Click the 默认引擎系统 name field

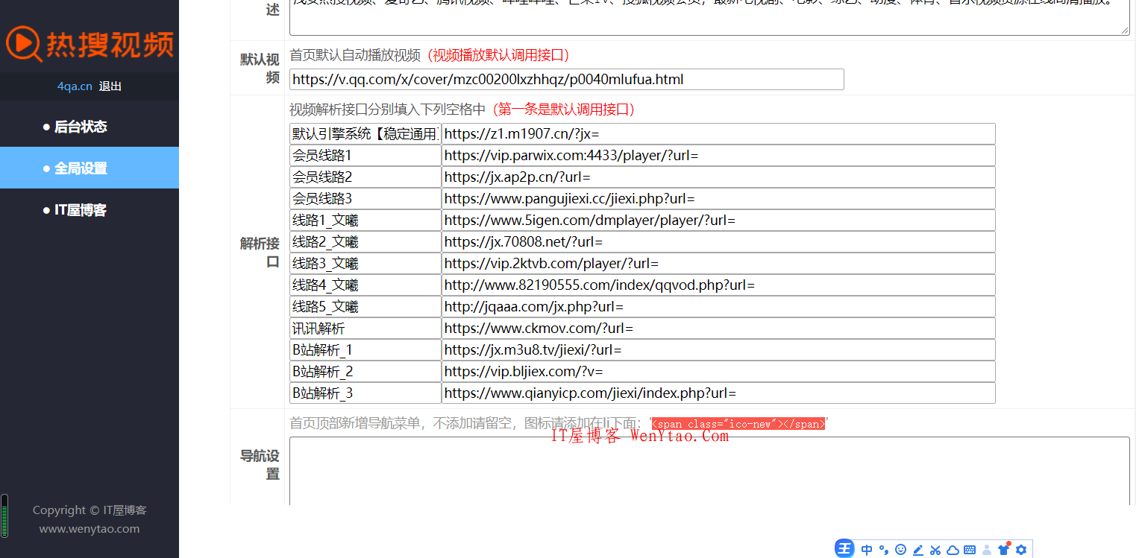click(365, 134)
